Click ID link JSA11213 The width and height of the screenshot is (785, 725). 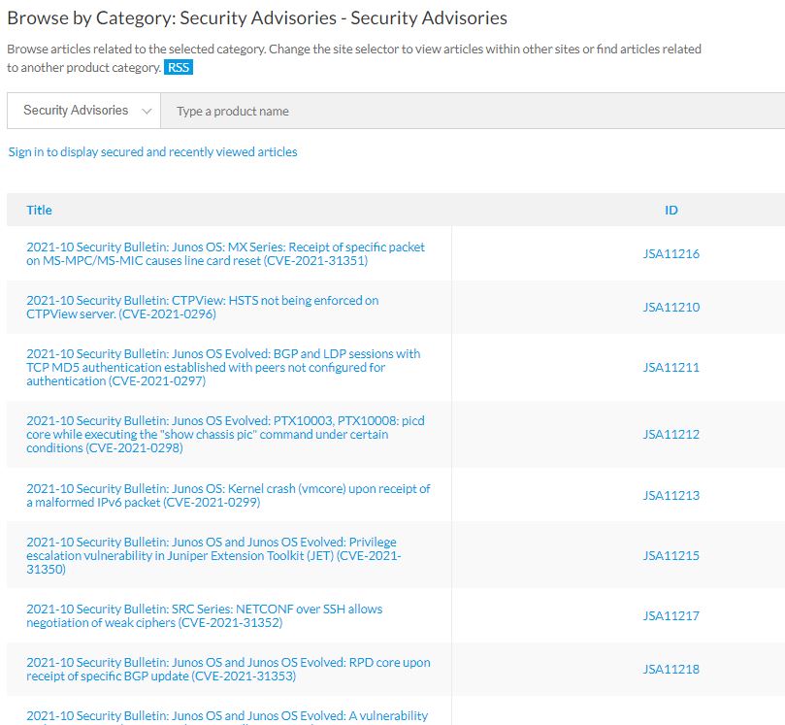click(671, 495)
